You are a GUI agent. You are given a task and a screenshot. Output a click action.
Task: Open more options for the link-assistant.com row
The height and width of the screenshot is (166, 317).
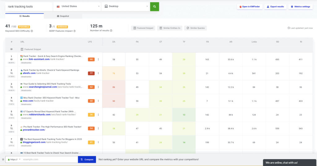(98, 60)
